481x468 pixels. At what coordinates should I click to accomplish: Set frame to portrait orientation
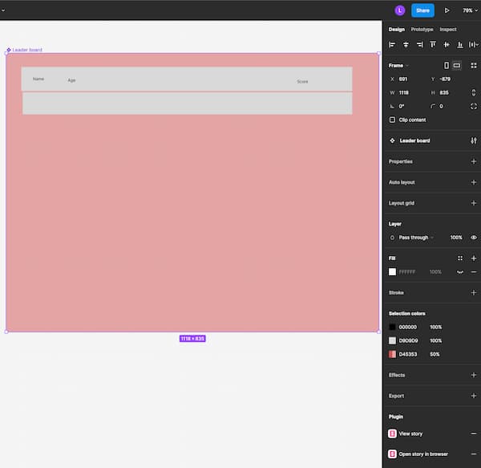(x=447, y=65)
